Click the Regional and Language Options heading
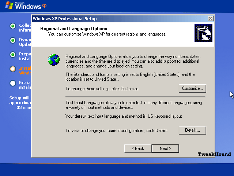The width and height of the screenshot is (234, 176). pos(73,29)
